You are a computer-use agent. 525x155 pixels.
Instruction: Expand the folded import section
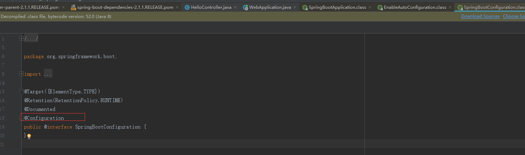(21, 74)
